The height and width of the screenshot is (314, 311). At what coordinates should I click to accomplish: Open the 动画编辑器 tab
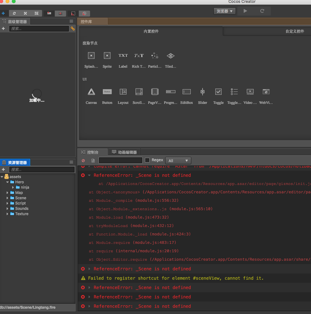pyautogui.click(x=124, y=152)
